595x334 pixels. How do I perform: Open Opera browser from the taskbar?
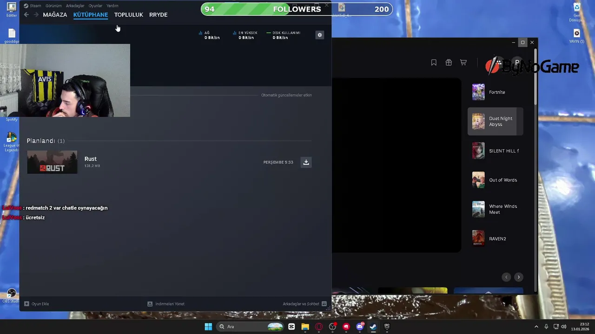pyautogui.click(x=319, y=327)
